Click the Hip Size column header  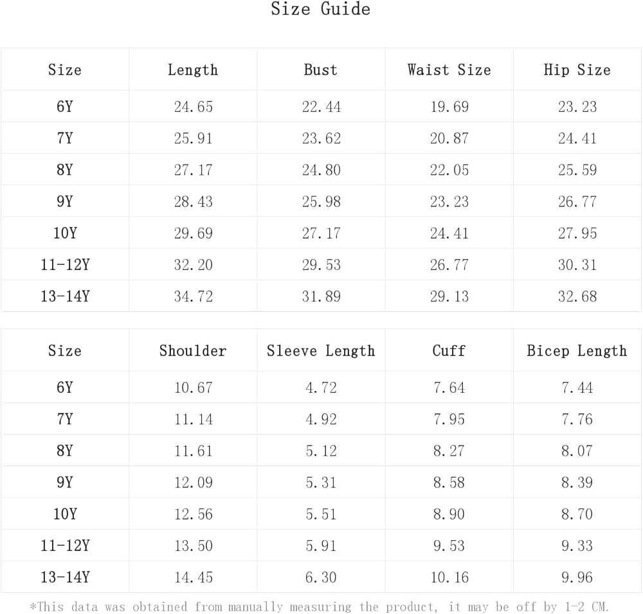[577, 70]
